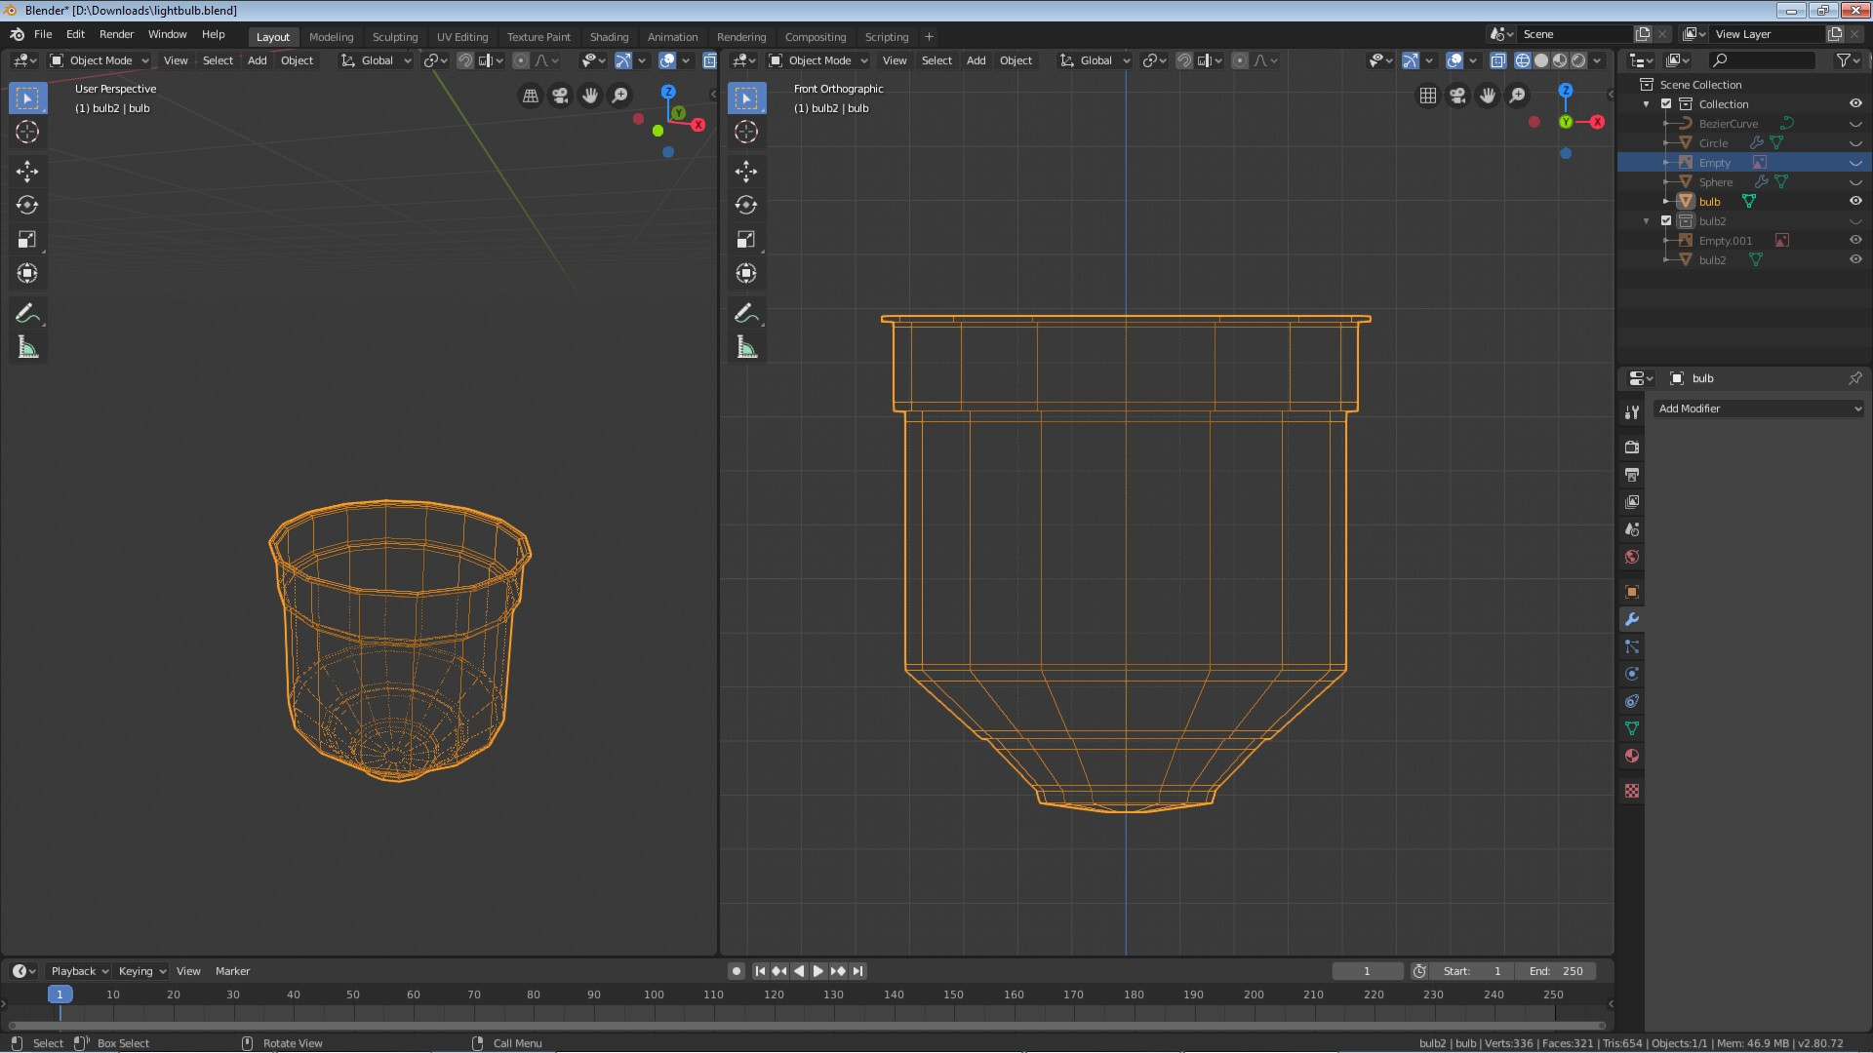Open Add menu in right viewport header
The image size is (1873, 1053).
(976, 60)
